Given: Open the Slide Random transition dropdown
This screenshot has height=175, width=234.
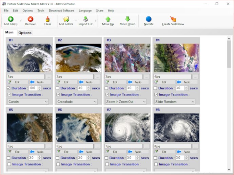Looking at the screenshot, I should tap(175, 102).
